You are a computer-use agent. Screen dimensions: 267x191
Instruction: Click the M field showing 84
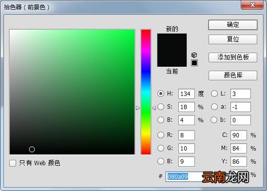click(x=239, y=148)
